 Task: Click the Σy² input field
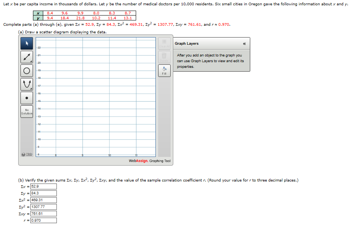pos(44,207)
